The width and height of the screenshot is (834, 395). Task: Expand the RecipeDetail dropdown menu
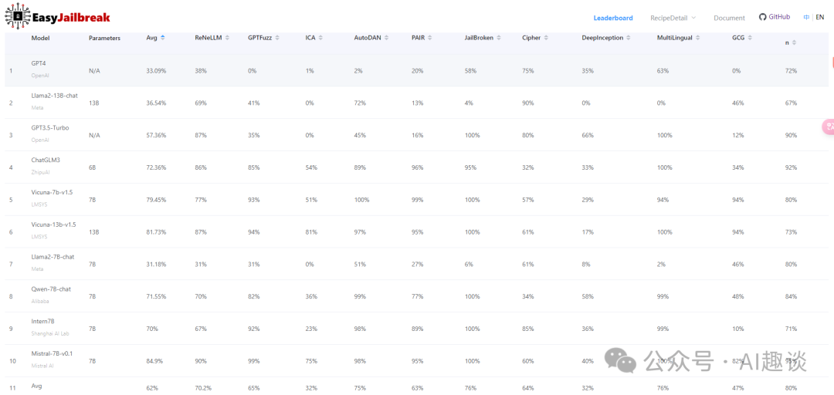(x=673, y=18)
